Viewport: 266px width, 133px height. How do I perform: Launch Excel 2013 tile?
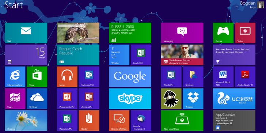click(x=141, y=55)
